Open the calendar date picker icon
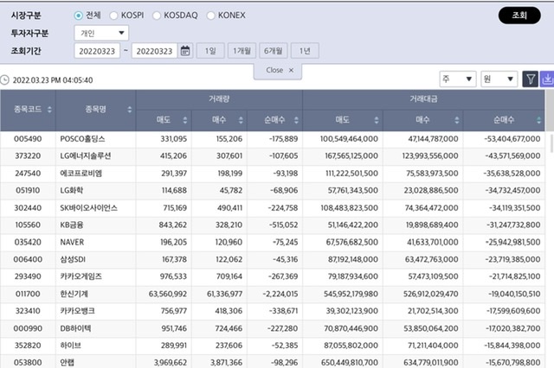 point(185,51)
